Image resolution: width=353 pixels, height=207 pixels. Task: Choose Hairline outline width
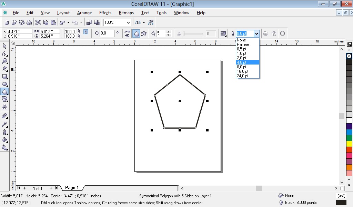pyautogui.click(x=248, y=45)
